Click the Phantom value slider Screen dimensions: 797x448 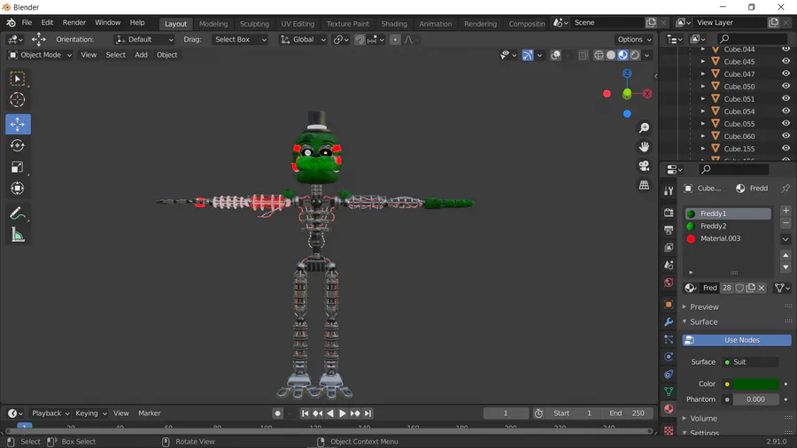756,399
